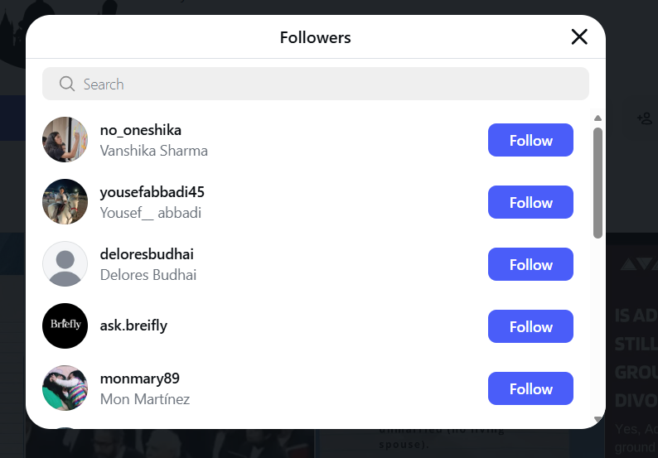Click the scrollbar down arrow
This screenshot has height=458, width=658.
598,420
